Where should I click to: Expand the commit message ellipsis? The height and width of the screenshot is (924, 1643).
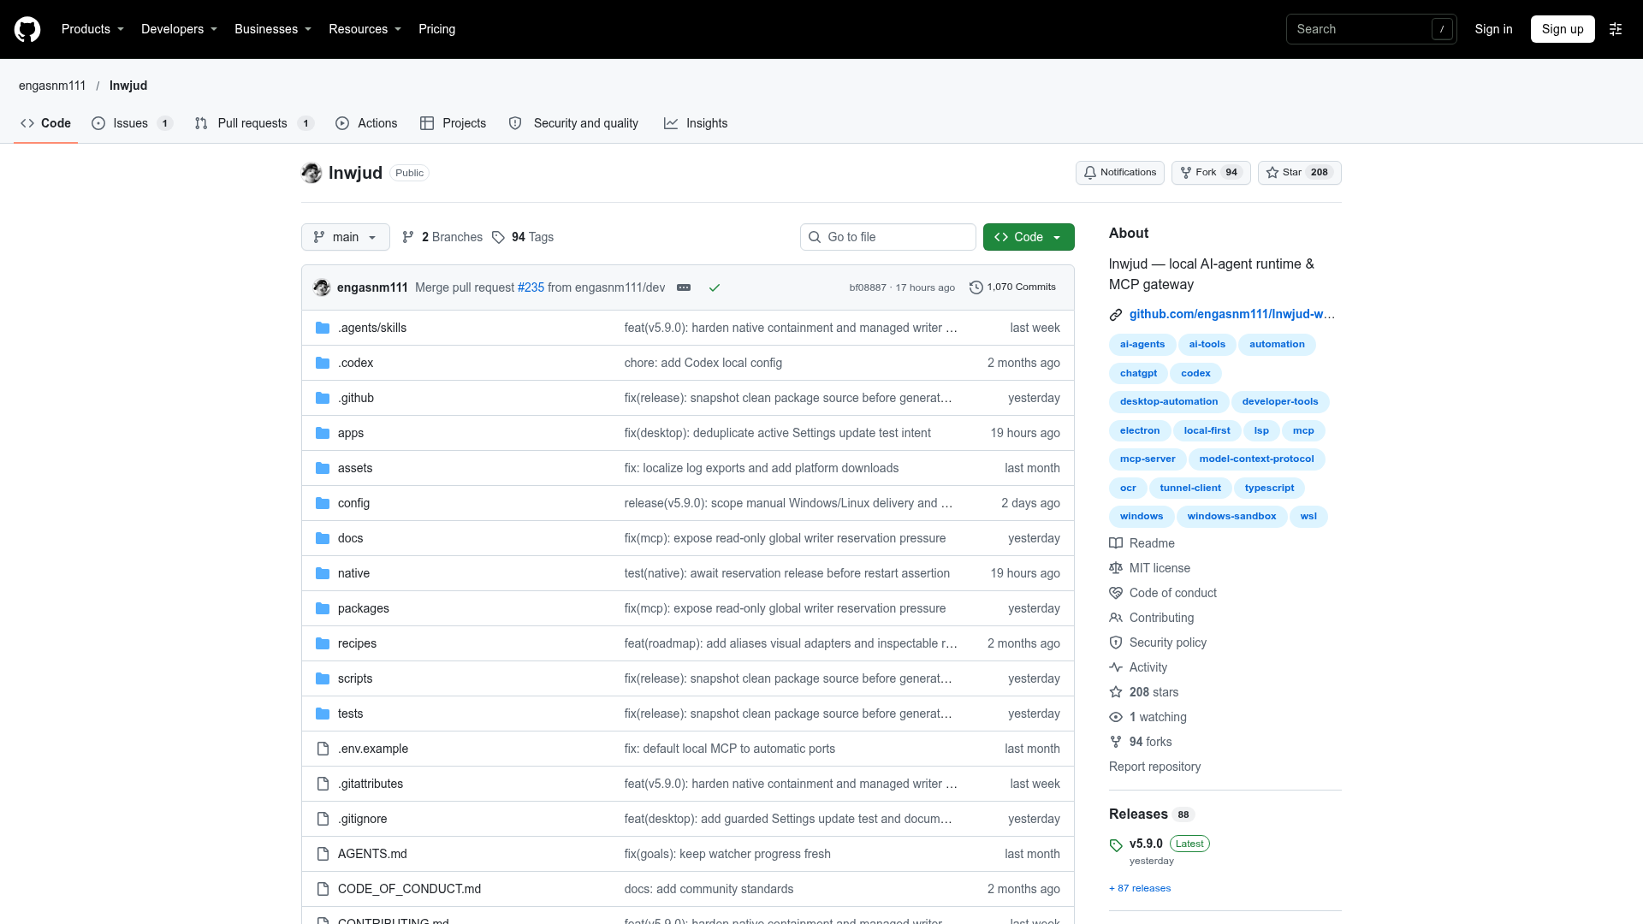[684, 287]
